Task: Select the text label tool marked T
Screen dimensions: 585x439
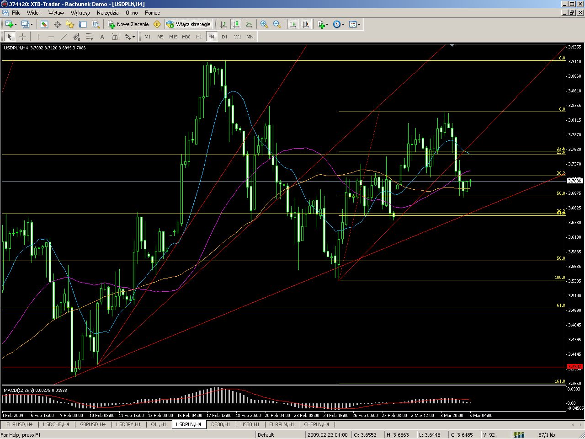Action: tap(114, 37)
